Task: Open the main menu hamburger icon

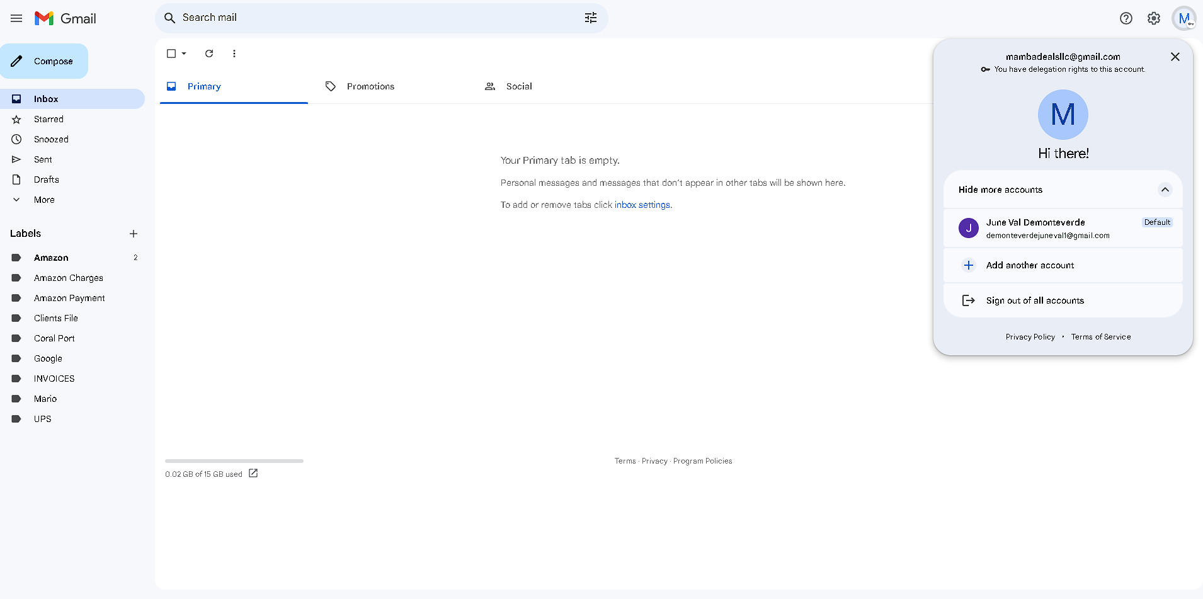Action: click(16, 18)
